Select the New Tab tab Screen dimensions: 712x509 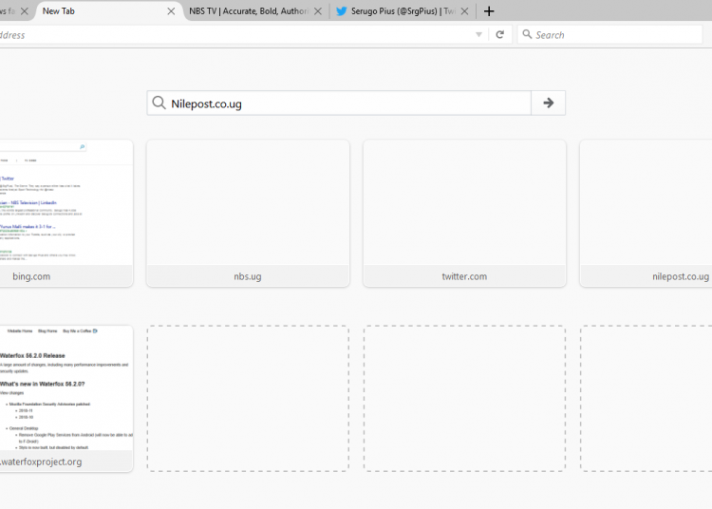coord(95,11)
